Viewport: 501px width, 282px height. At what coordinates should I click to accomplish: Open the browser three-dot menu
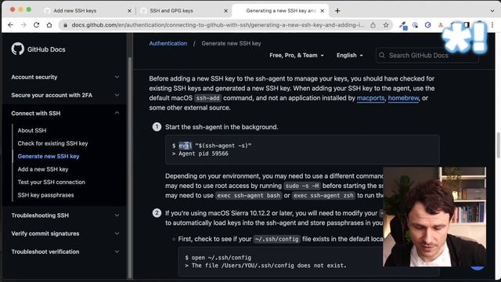492,25
